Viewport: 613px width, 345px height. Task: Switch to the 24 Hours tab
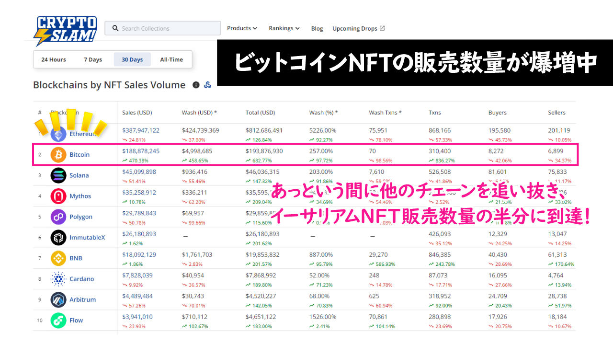pyautogui.click(x=54, y=60)
